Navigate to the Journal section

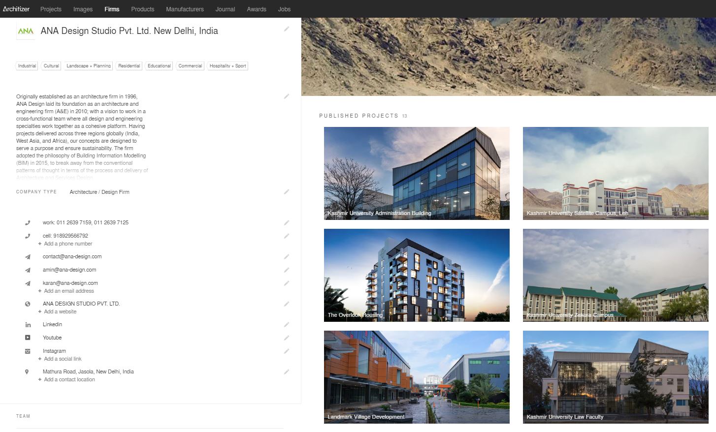coord(225,9)
